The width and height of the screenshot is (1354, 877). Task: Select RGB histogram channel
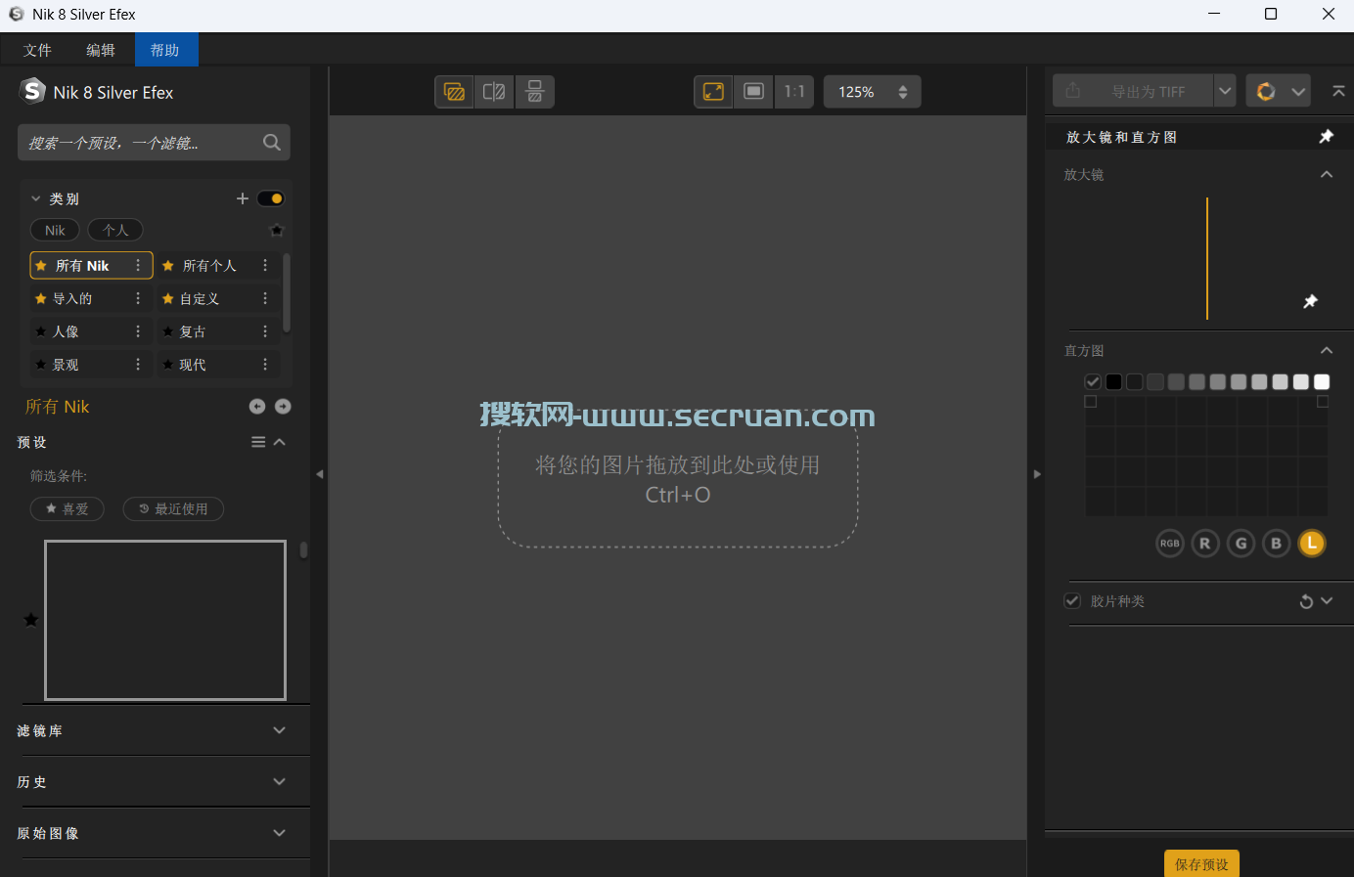tap(1170, 544)
